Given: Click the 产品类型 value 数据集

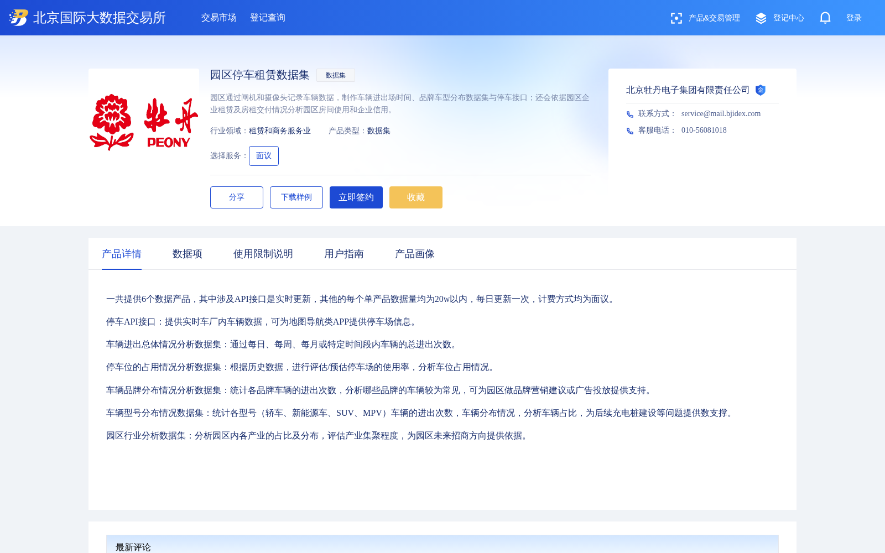Looking at the screenshot, I should (x=379, y=131).
